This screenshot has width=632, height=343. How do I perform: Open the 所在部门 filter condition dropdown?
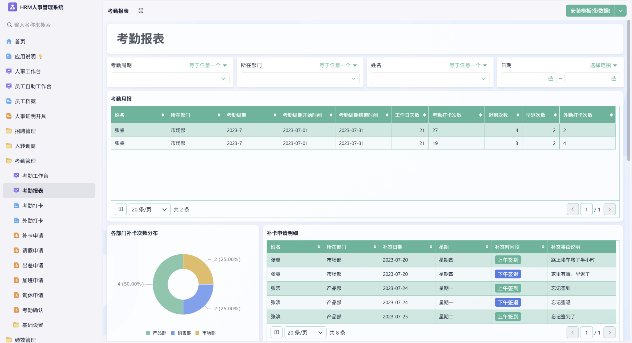coord(338,65)
